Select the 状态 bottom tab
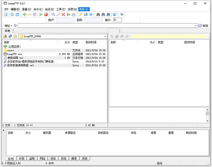 (x=53, y=159)
